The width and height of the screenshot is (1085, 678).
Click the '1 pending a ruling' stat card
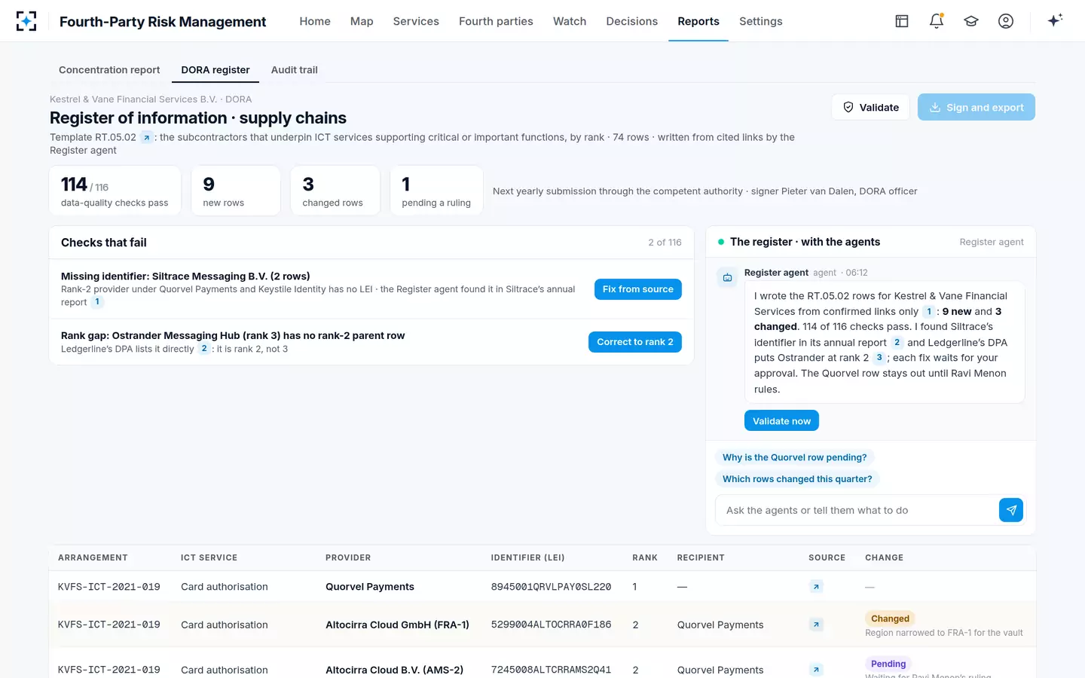coord(436,191)
